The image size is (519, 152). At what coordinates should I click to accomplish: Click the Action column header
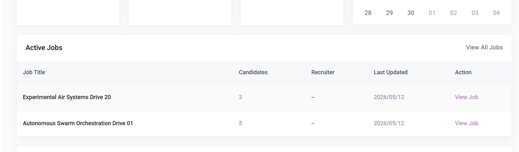(463, 72)
